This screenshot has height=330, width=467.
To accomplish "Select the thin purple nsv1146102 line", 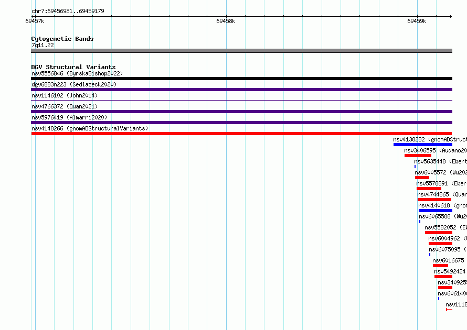I will (x=241, y=100).
